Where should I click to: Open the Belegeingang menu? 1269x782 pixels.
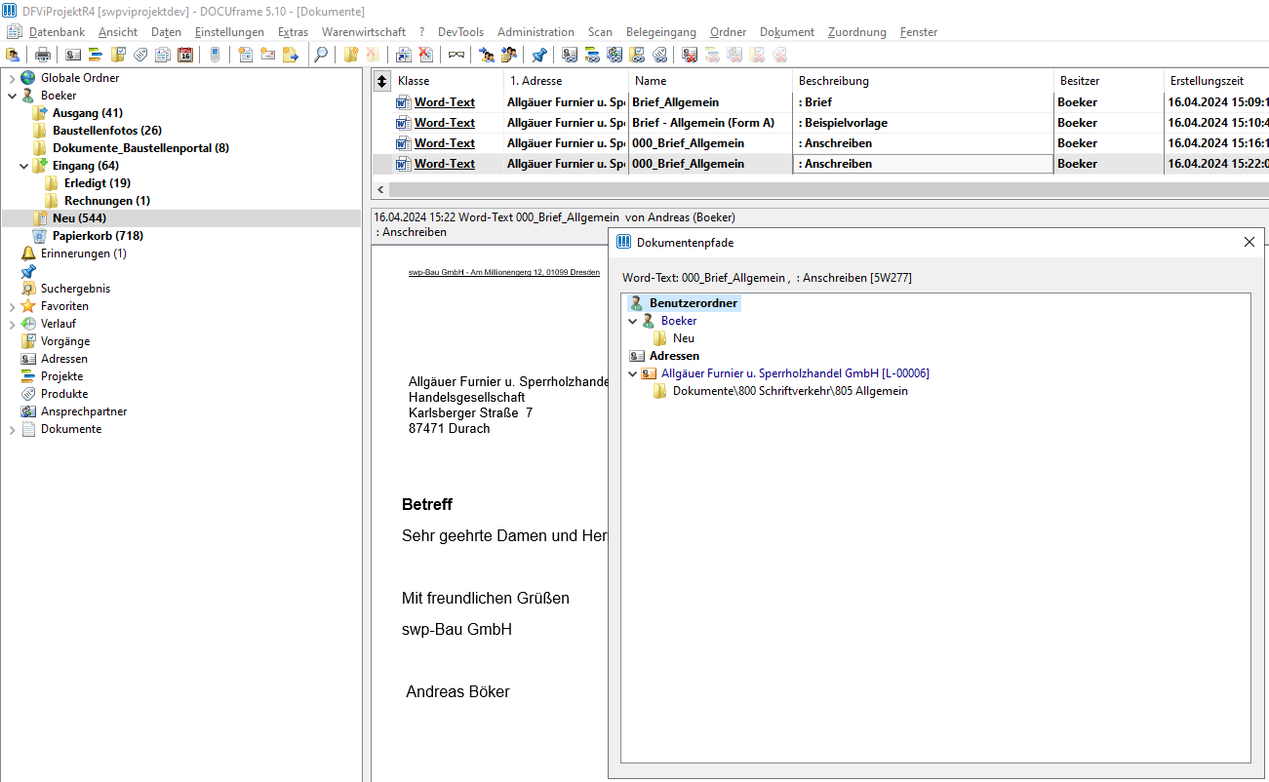pyautogui.click(x=661, y=32)
